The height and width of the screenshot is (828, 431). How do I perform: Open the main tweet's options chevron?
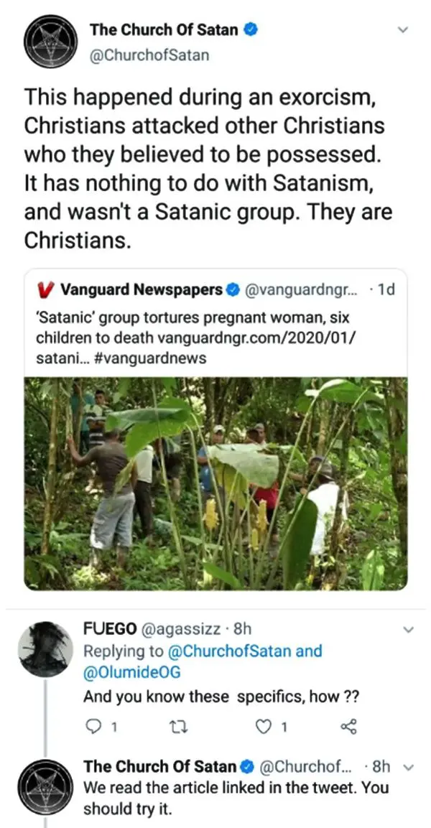tap(403, 31)
